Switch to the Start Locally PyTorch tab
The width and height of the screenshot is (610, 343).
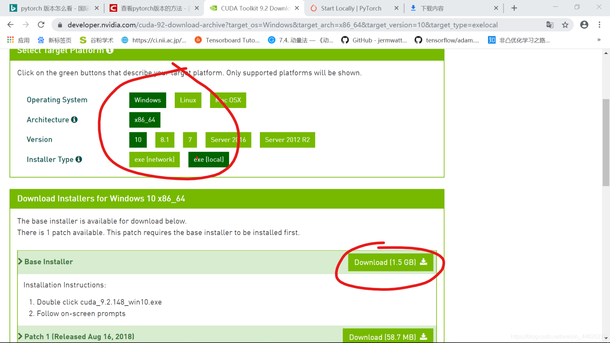point(354,8)
